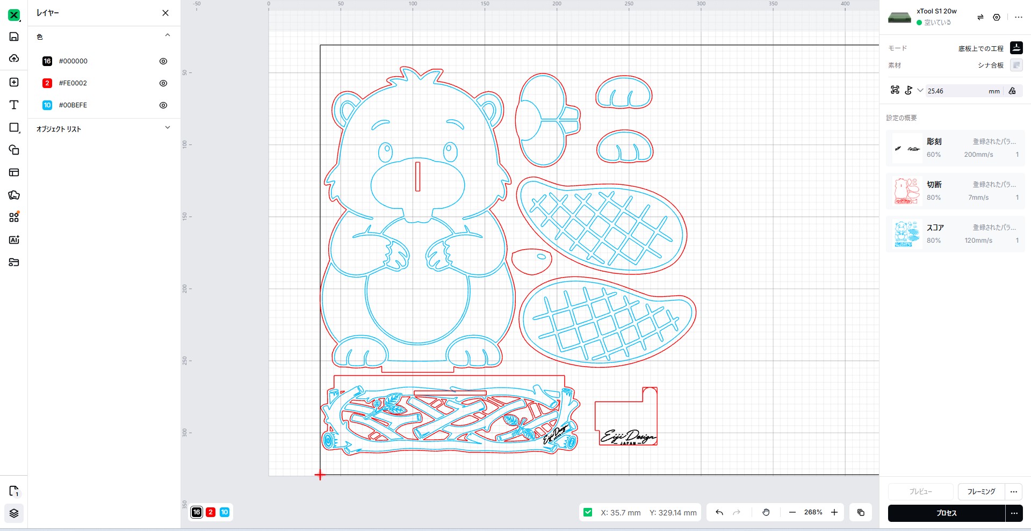1031x531 pixels.
Task: Click the material selection icon
Action: 1016,65
